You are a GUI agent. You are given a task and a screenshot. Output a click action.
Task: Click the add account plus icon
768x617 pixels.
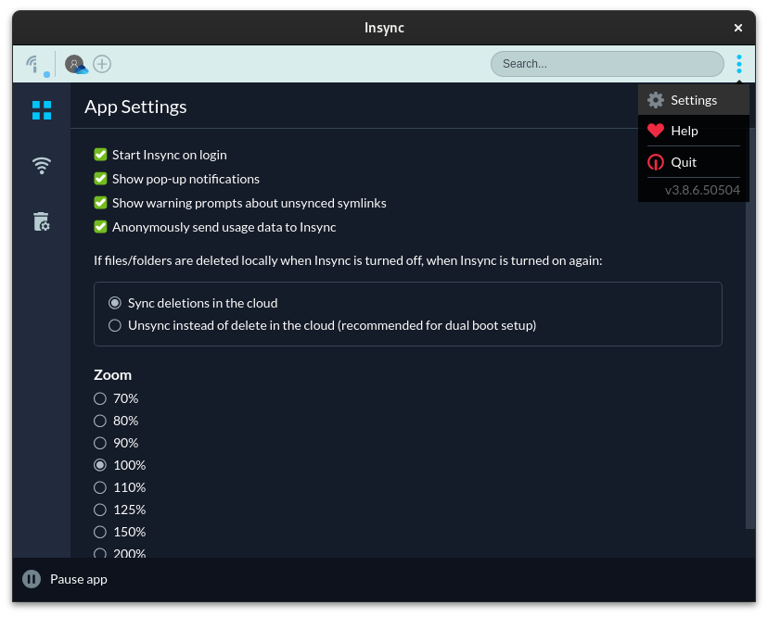[x=102, y=63]
